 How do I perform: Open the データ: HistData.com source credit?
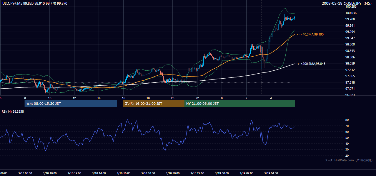click(x=349, y=160)
